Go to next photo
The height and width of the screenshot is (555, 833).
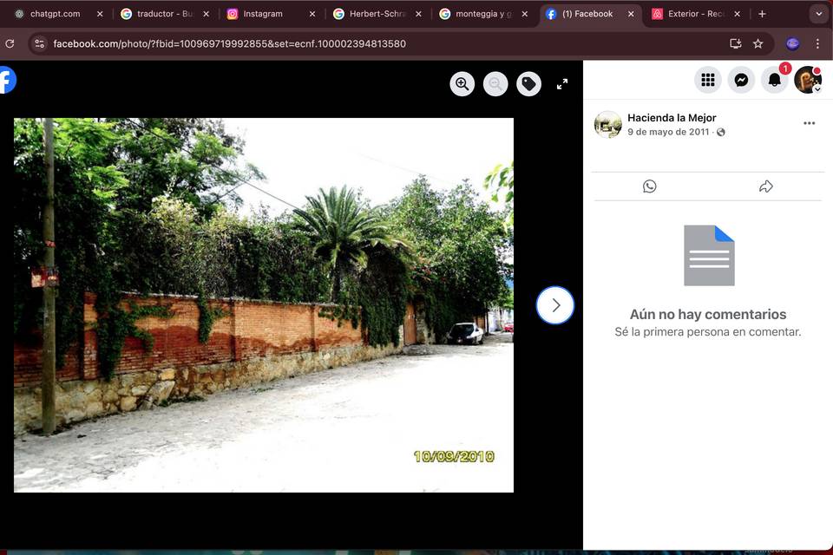555,305
